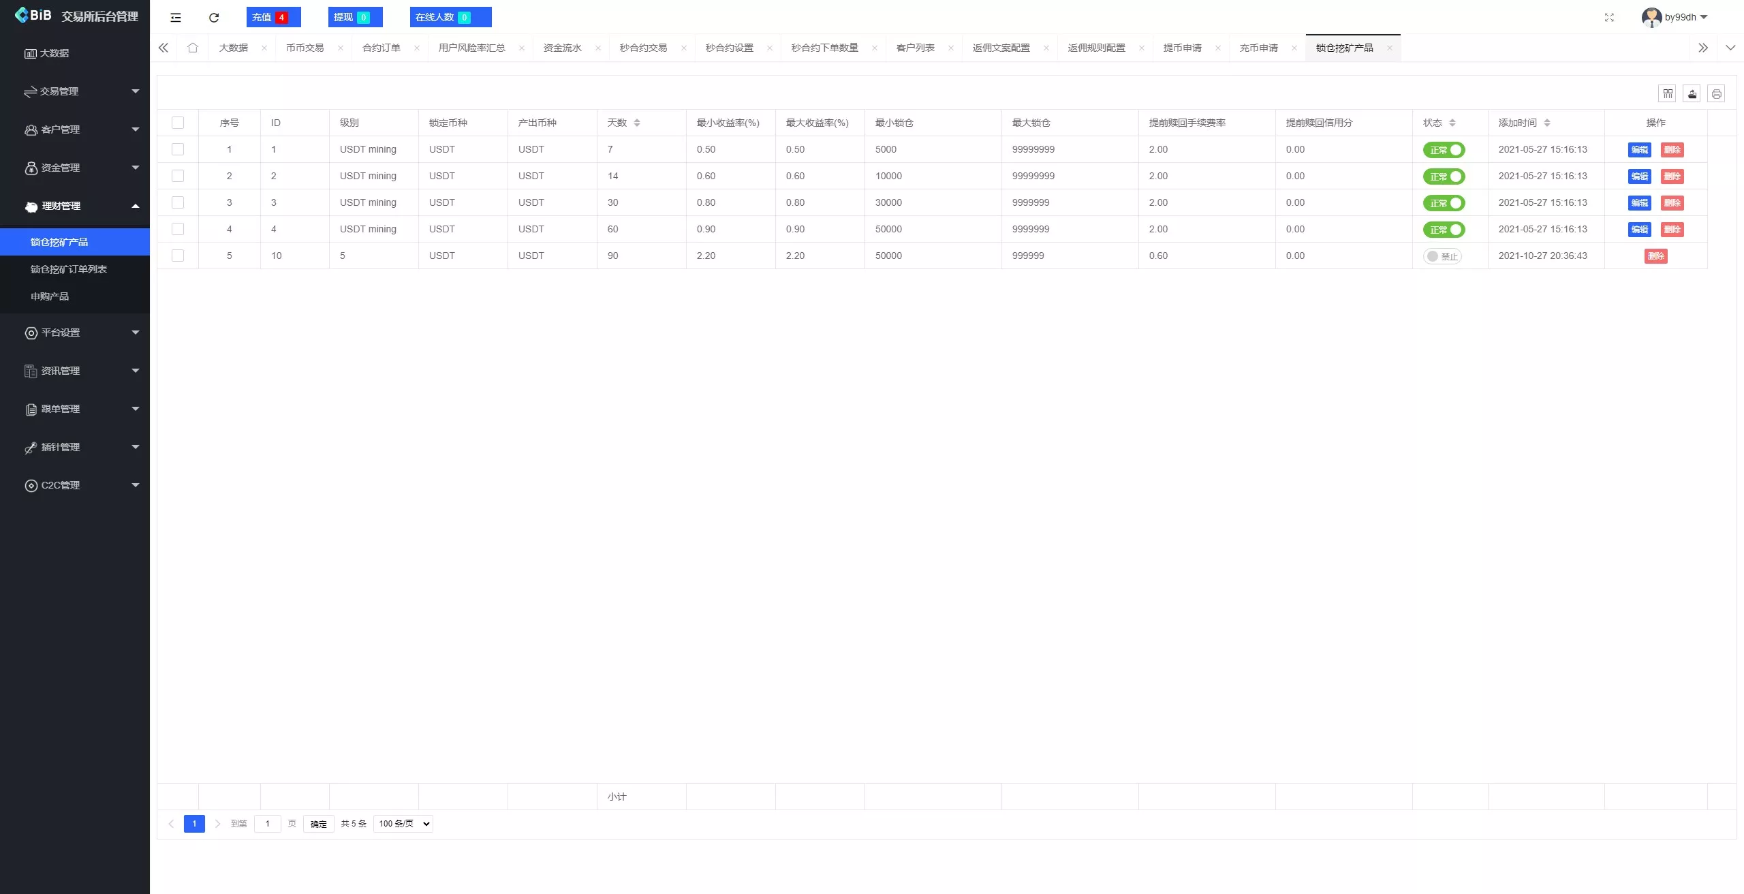This screenshot has height=894, width=1744.
Task: Print the table via the printer icon
Action: [1716, 93]
